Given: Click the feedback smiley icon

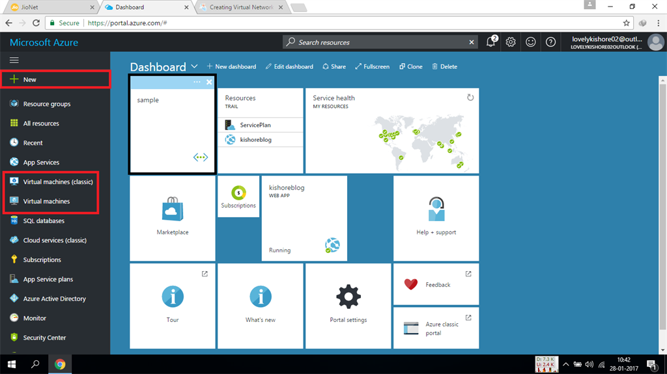Looking at the screenshot, I should [530, 42].
